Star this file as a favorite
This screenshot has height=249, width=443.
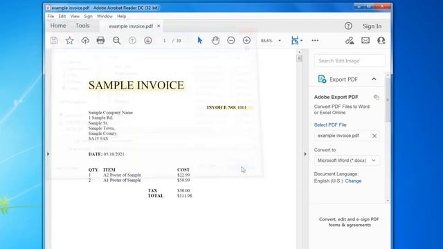69,40
